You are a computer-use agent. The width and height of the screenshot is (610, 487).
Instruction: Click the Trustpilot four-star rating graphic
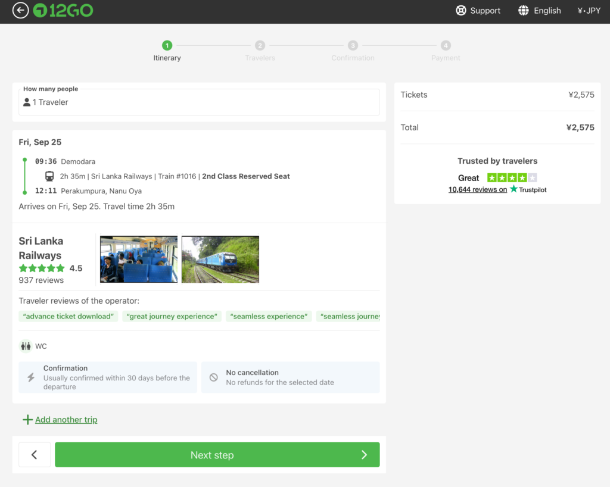(x=512, y=178)
